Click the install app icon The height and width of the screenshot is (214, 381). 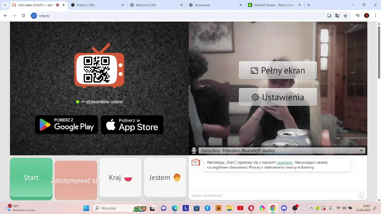point(330,16)
